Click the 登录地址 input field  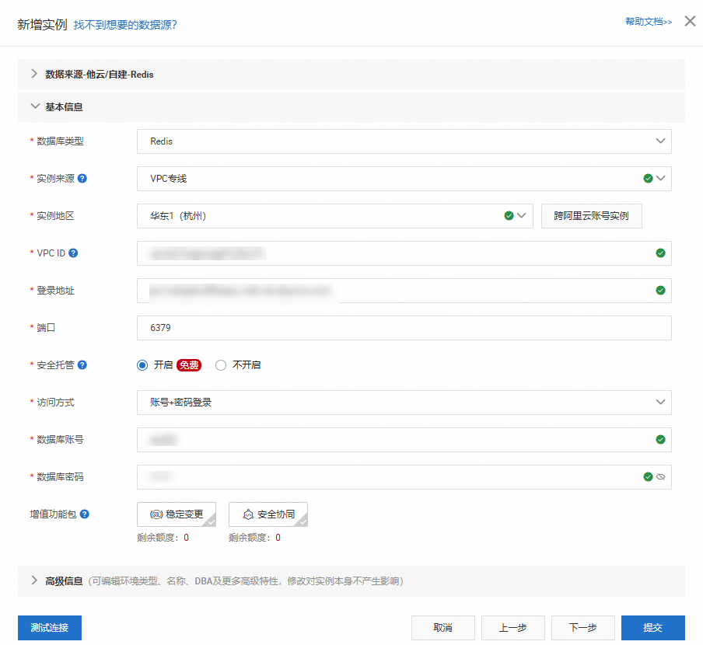[x=404, y=291]
